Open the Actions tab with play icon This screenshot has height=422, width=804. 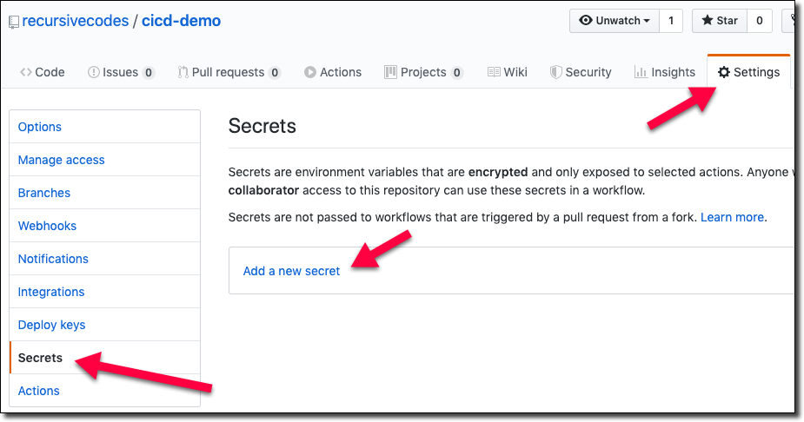point(332,72)
